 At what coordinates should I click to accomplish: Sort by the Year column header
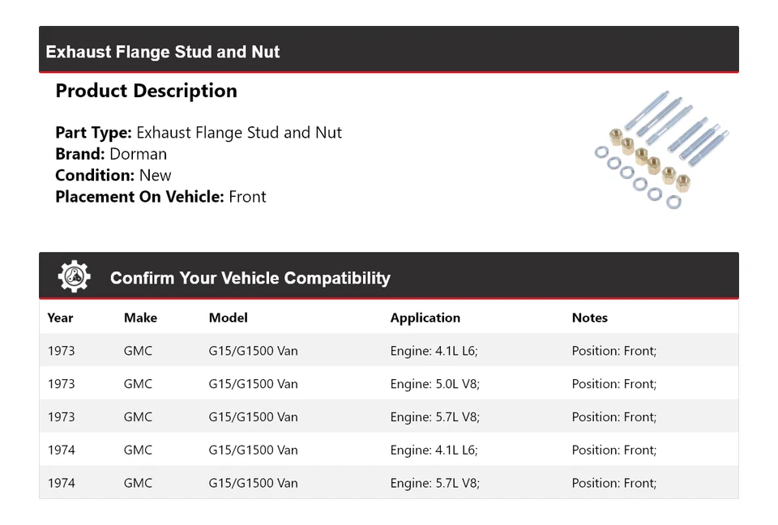(60, 318)
